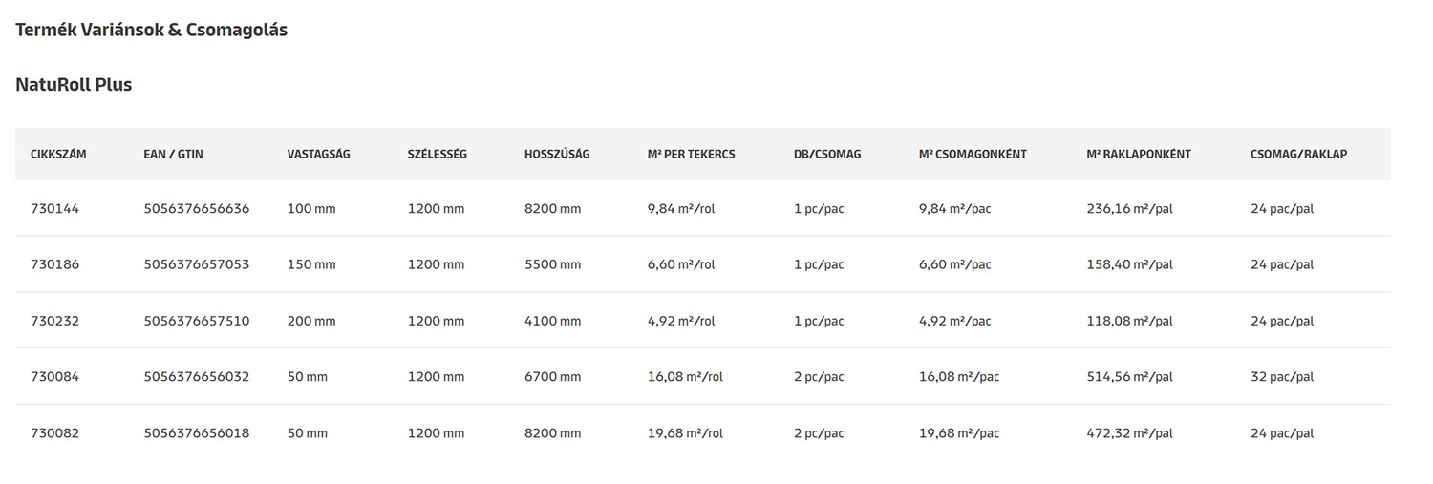Click the M² PER TEKERCS header
The width and height of the screenshot is (1433, 484).
[691, 154]
